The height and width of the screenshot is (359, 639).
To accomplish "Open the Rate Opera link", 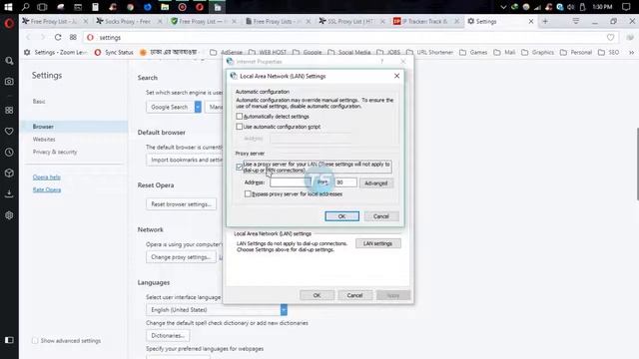I will click(47, 189).
